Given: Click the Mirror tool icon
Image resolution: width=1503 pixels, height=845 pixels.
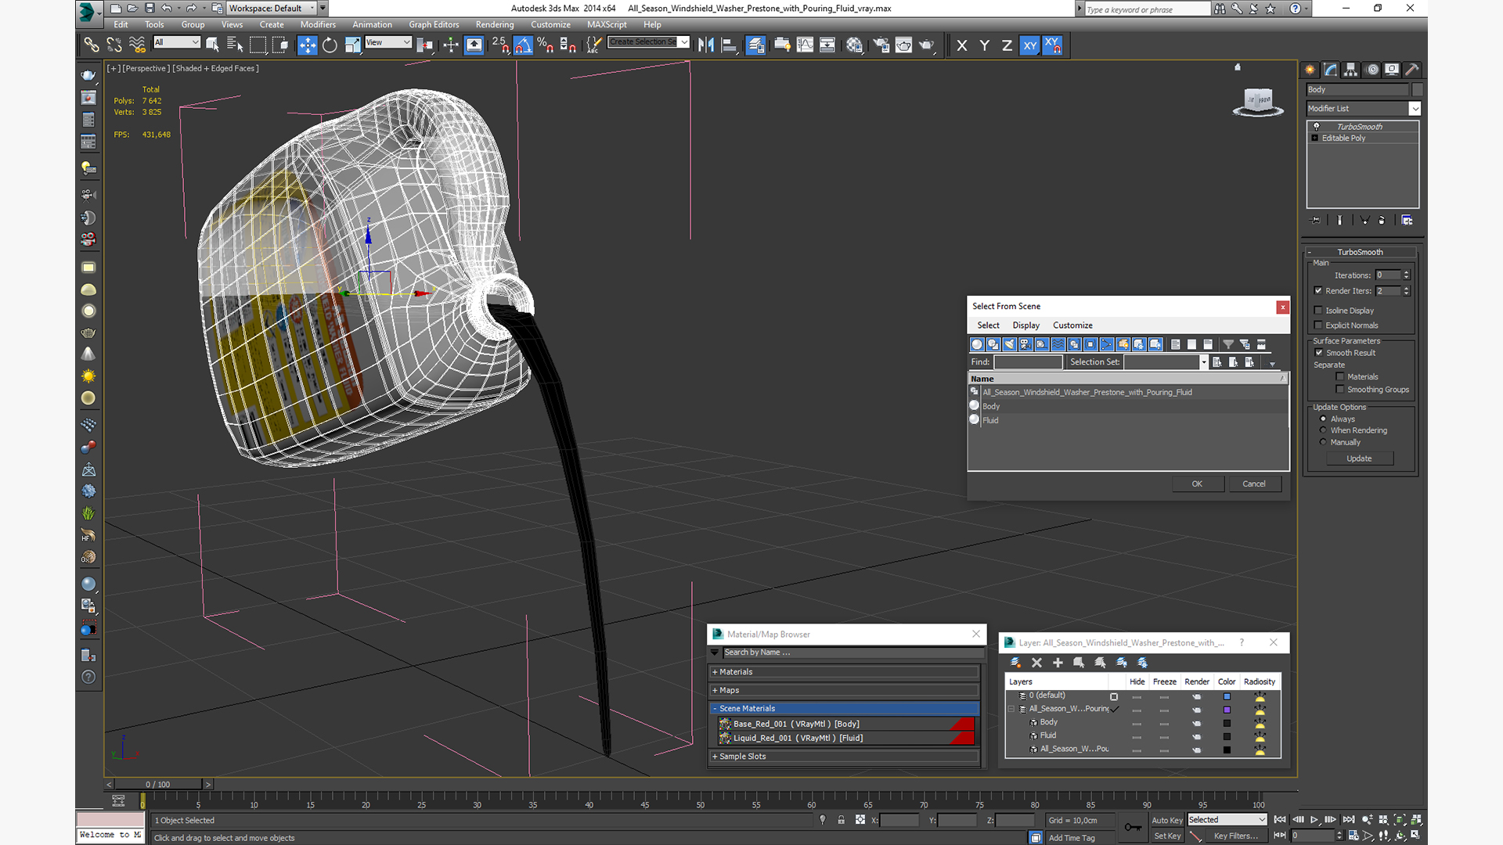Looking at the screenshot, I should pos(706,45).
